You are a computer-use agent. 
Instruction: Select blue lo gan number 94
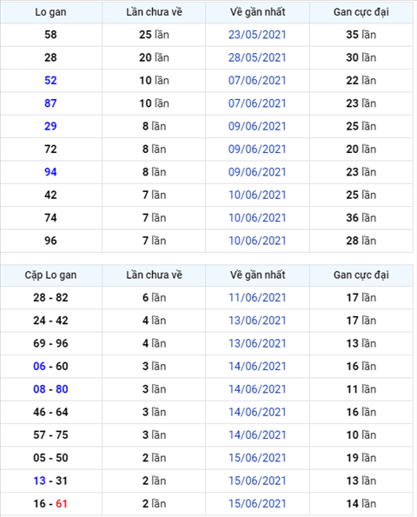pyautogui.click(x=50, y=172)
